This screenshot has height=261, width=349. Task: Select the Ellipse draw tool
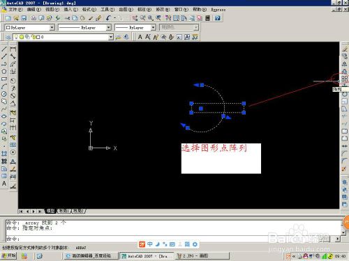coord(4,116)
